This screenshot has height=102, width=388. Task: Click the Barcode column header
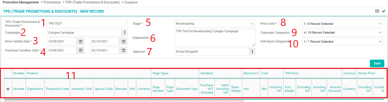coord(121,89)
